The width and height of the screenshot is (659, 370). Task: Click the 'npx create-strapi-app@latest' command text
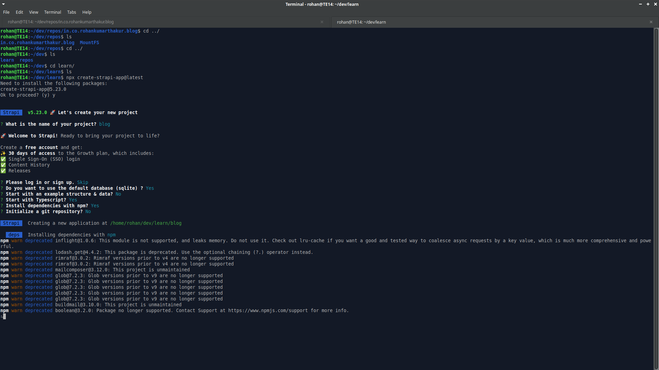coord(105,77)
